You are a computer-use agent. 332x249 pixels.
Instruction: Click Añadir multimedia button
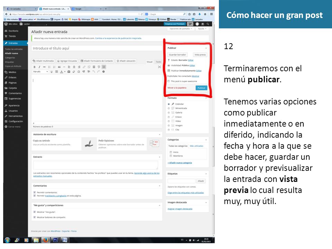[x=43, y=61]
